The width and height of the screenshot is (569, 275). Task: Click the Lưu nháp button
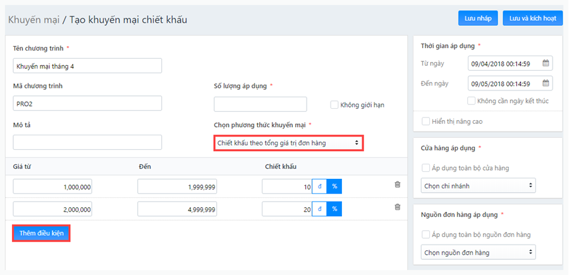coord(478,18)
